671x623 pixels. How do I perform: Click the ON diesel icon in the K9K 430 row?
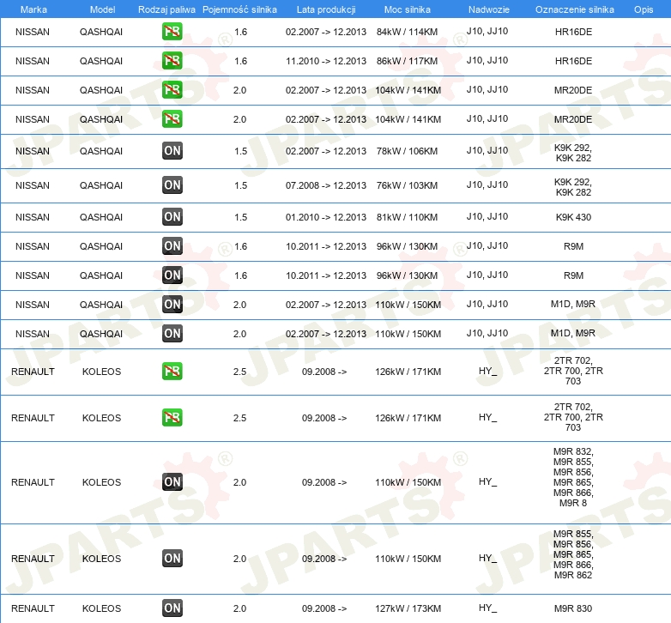pos(172,217)
